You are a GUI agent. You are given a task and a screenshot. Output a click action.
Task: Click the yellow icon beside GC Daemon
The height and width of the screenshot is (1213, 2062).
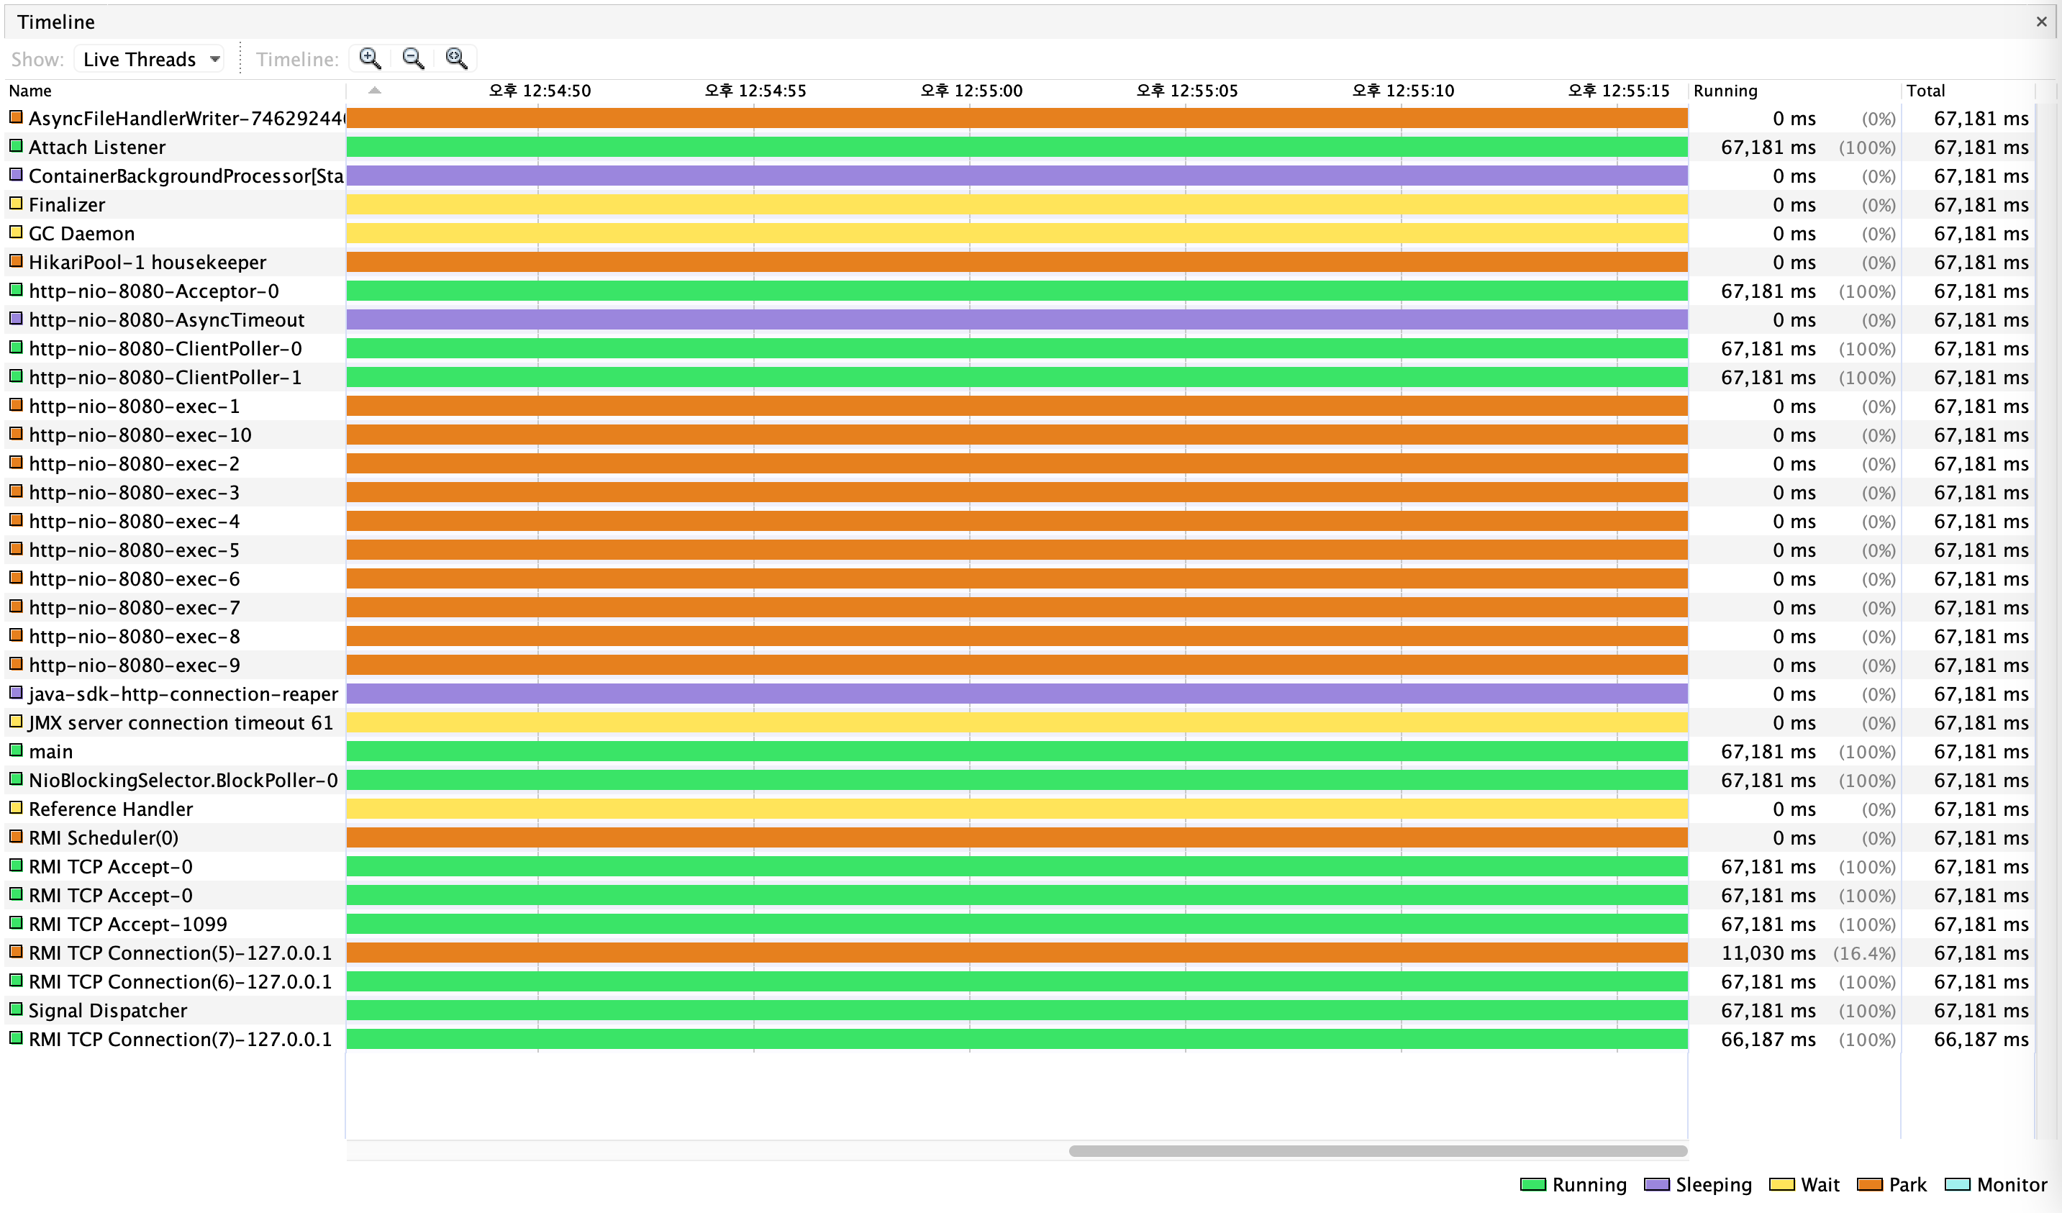16,232
